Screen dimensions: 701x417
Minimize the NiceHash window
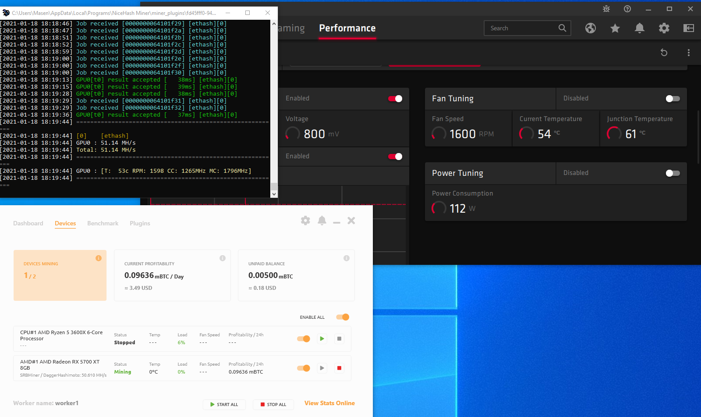(x=336, y=223)
